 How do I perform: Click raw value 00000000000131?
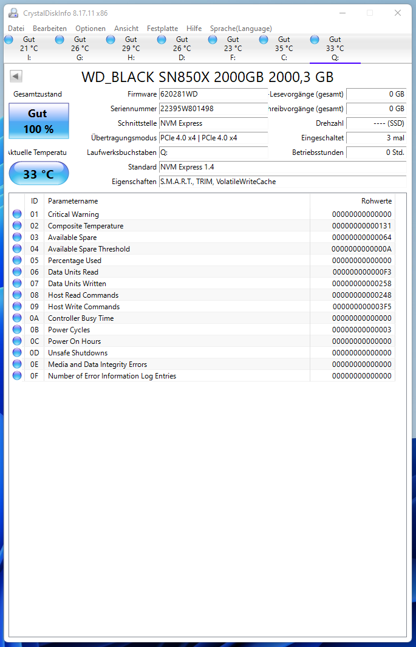click(361, 226)
